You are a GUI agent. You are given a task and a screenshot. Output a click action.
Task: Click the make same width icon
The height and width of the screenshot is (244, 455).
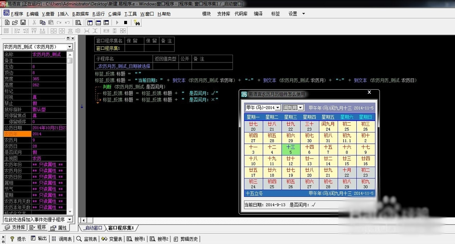106,31
